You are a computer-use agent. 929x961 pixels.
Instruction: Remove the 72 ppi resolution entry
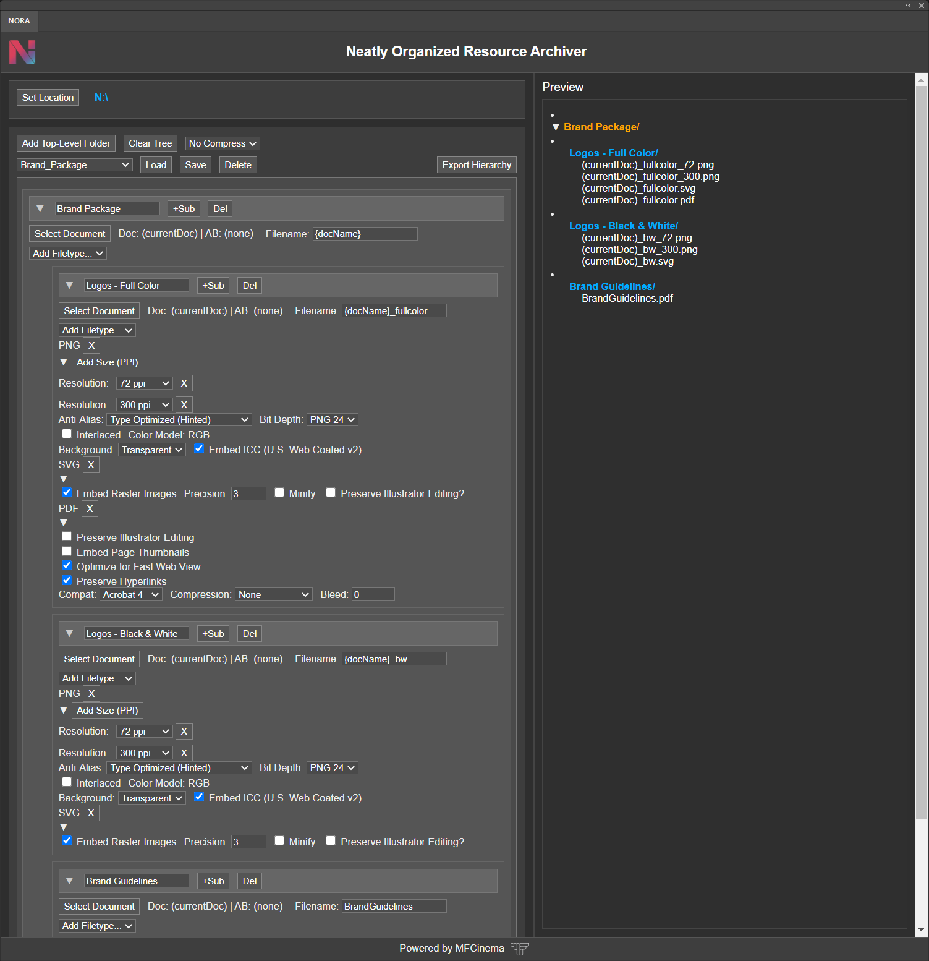[184, 383]
